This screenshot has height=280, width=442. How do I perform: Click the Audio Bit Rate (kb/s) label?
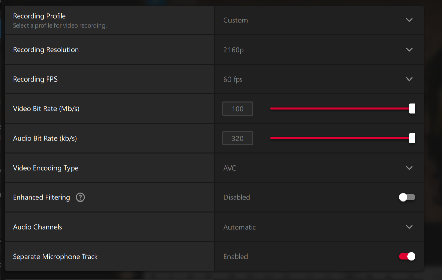tap(45, 138)
